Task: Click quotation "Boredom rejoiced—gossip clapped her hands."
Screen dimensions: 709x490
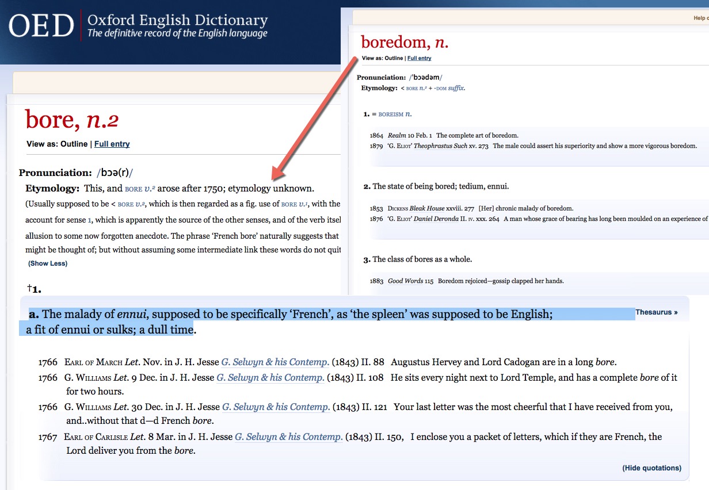Action: pos(501,281)
